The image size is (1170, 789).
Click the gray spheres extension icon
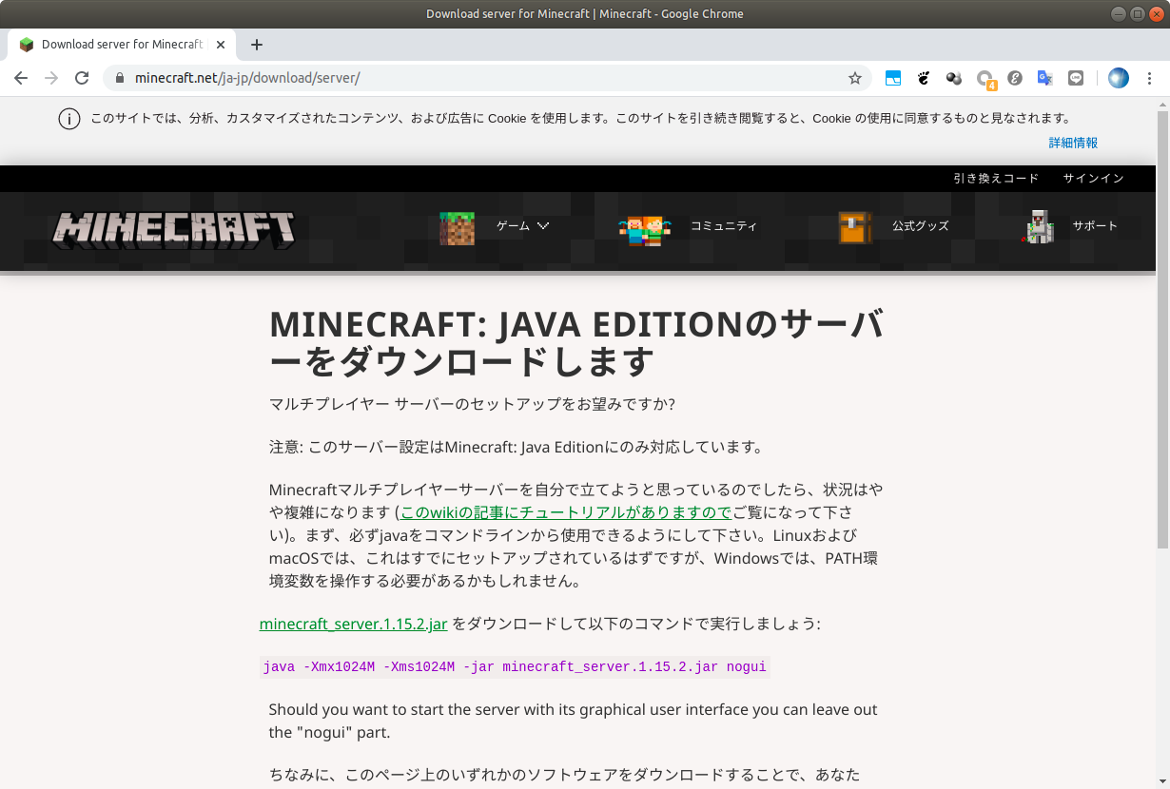[x=954, y=78]
